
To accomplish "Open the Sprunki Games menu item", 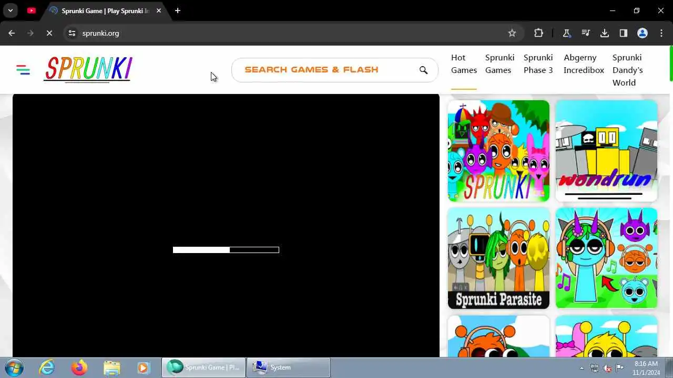I will point(499,64).
